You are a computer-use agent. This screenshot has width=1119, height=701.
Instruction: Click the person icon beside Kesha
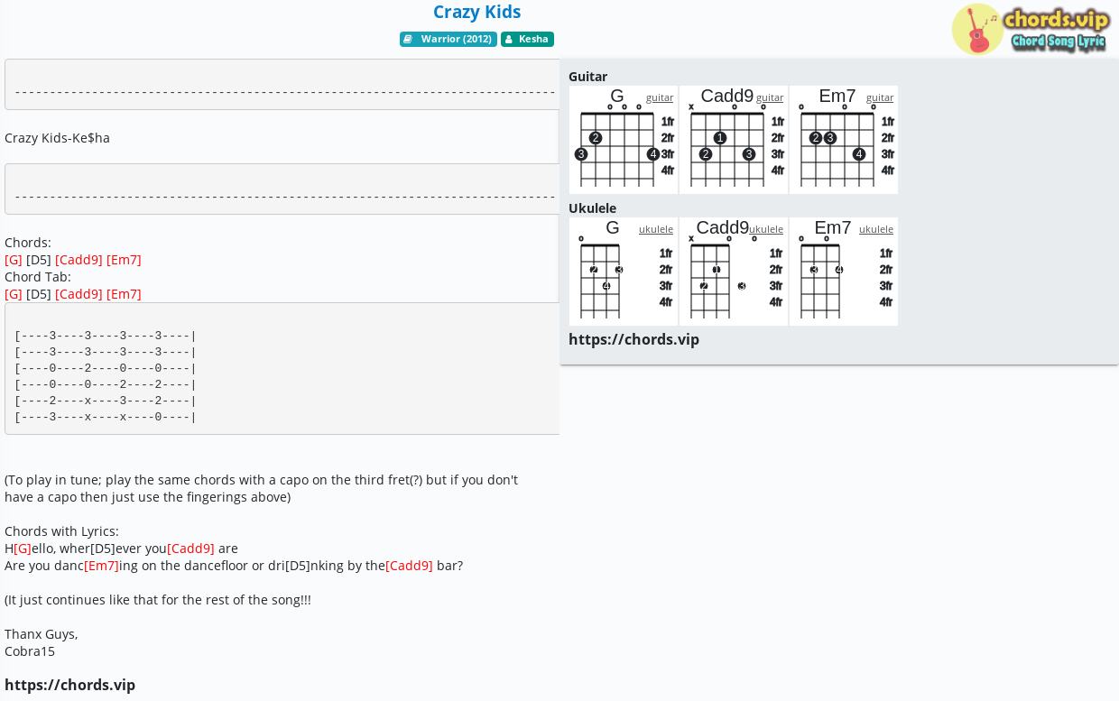(509, 39)
